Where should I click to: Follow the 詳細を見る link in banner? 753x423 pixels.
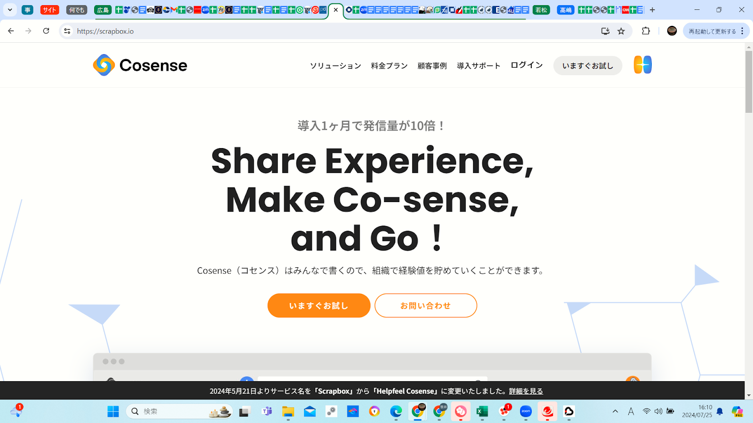click(x=526, y=391)
